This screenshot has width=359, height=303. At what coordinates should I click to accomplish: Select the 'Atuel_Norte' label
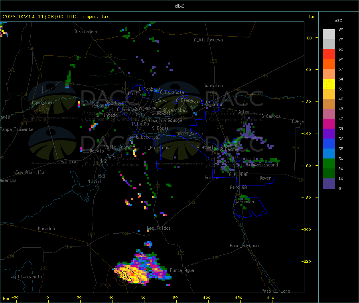pos(189,134)
